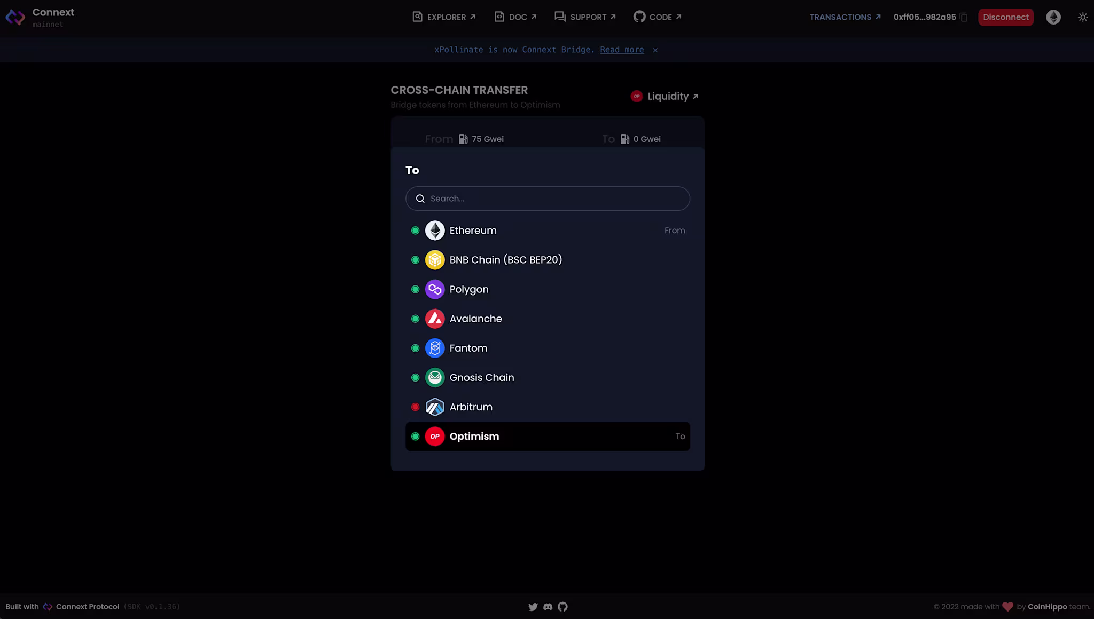Click the Twitter icon in the footer
This screenshot has height=619, width=1094.
point(533,607)
